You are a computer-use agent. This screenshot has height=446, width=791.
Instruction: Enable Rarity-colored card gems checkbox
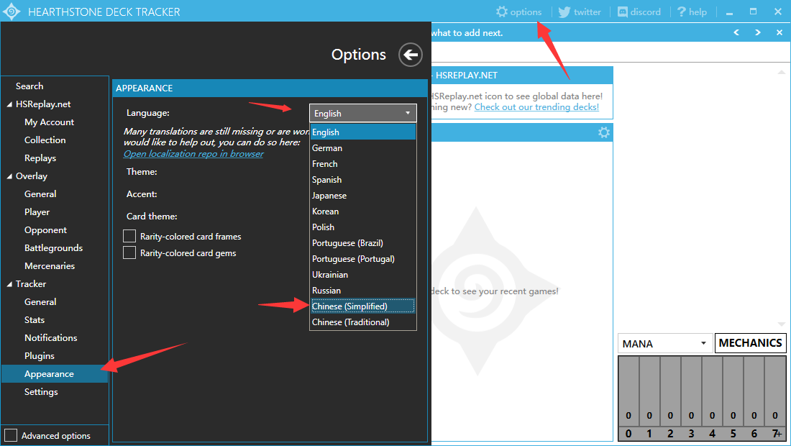coord(129,252)
